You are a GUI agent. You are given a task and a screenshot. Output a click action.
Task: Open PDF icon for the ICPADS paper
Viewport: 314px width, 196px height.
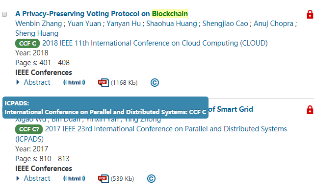104,178
